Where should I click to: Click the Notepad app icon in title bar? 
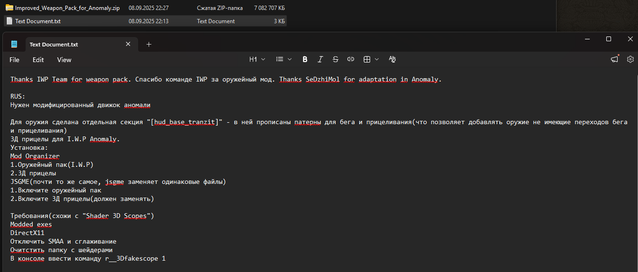[14, 44]
